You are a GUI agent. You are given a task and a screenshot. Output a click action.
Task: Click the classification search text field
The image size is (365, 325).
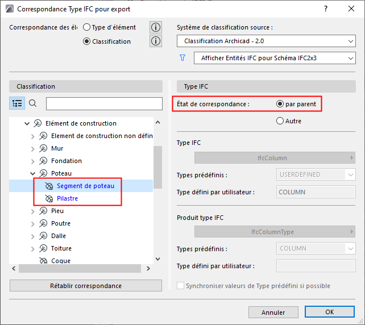(x=104, y=103)
